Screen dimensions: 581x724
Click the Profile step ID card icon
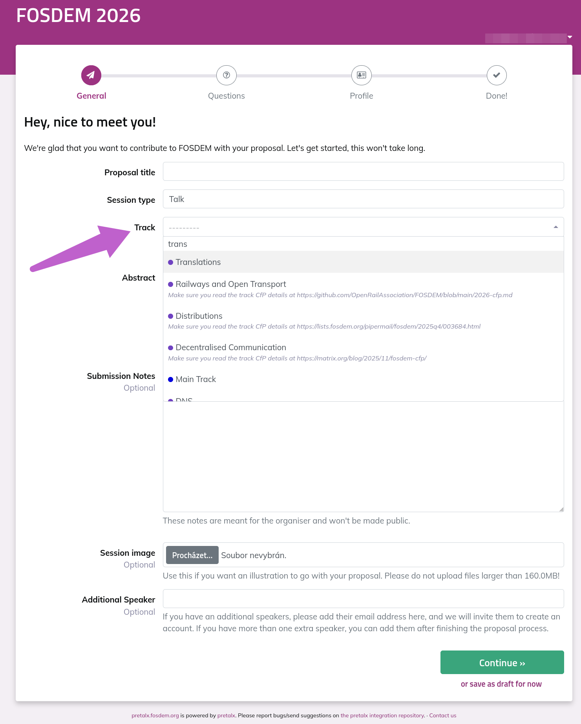(x=361, y=75)
